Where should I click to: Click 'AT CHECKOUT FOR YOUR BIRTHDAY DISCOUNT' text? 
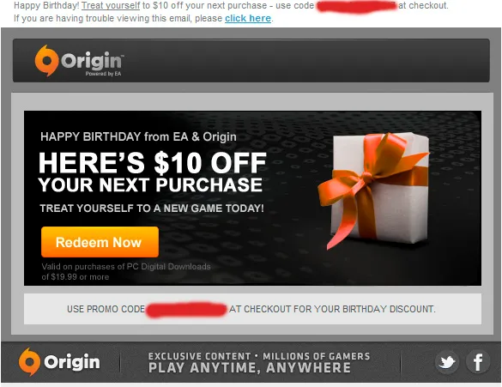332,309
